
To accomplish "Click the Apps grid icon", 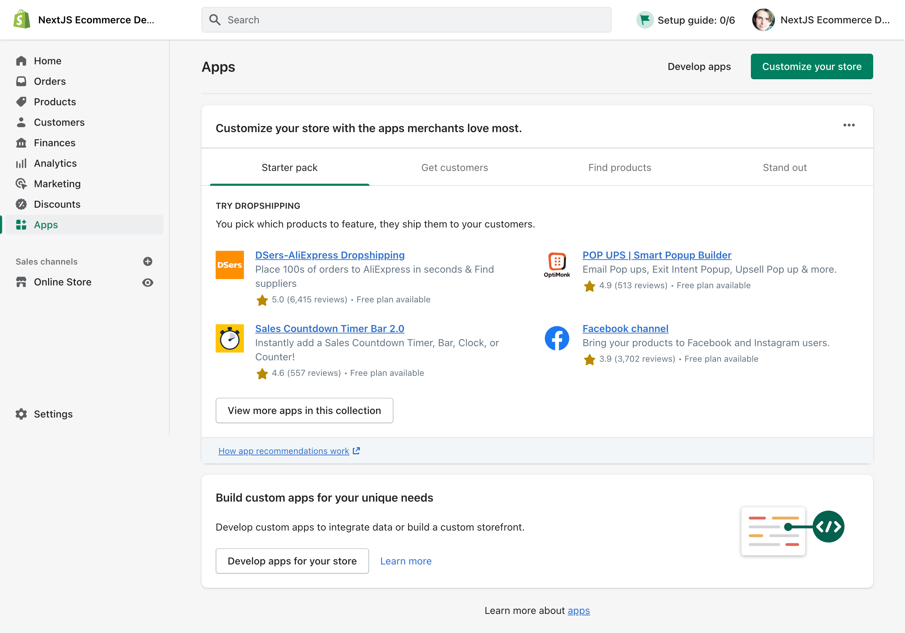I will (21, 225).
